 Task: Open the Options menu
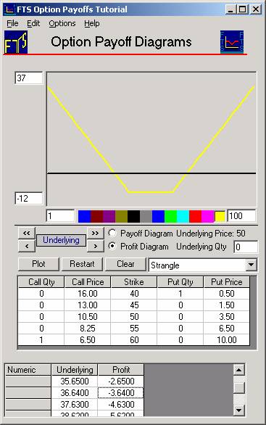click(x=62, y=24)
